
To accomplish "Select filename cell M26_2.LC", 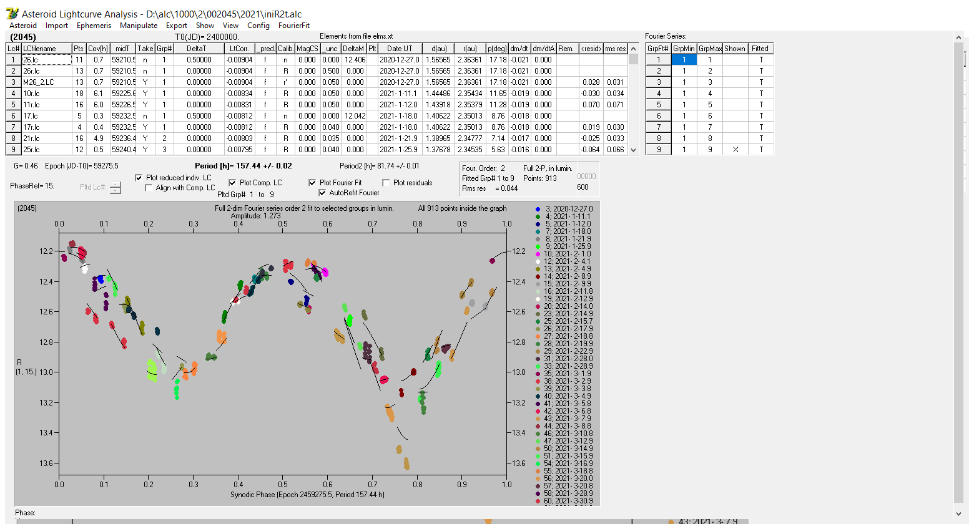I will click(x=46, y=82).
